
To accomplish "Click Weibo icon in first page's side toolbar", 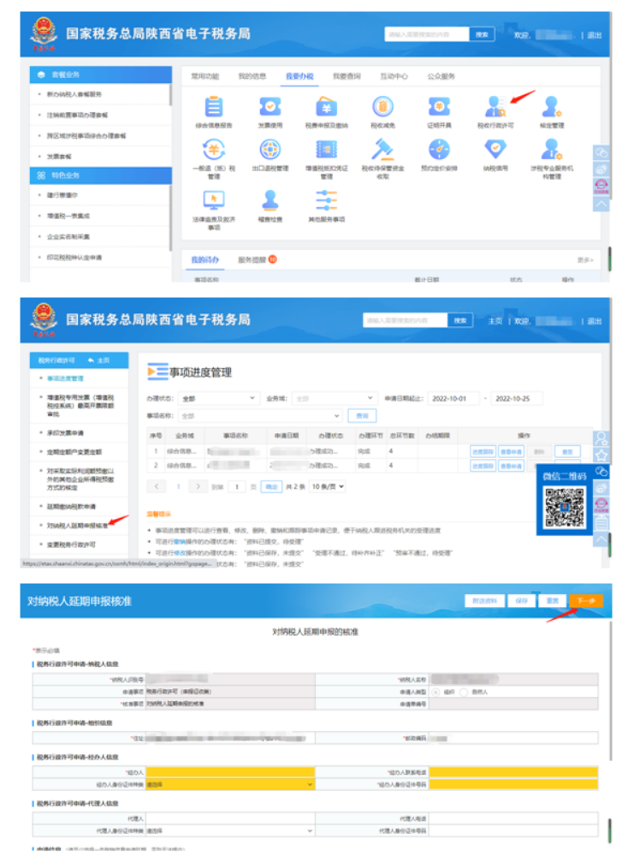I will 601,169.
